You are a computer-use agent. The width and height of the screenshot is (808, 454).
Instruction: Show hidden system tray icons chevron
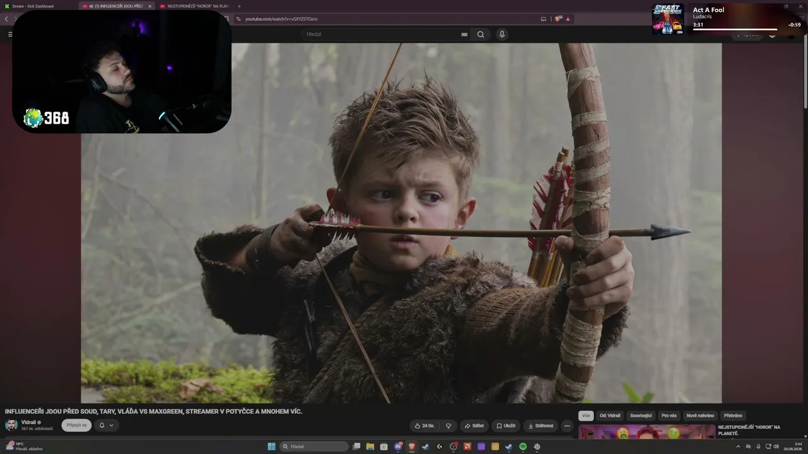738,446
